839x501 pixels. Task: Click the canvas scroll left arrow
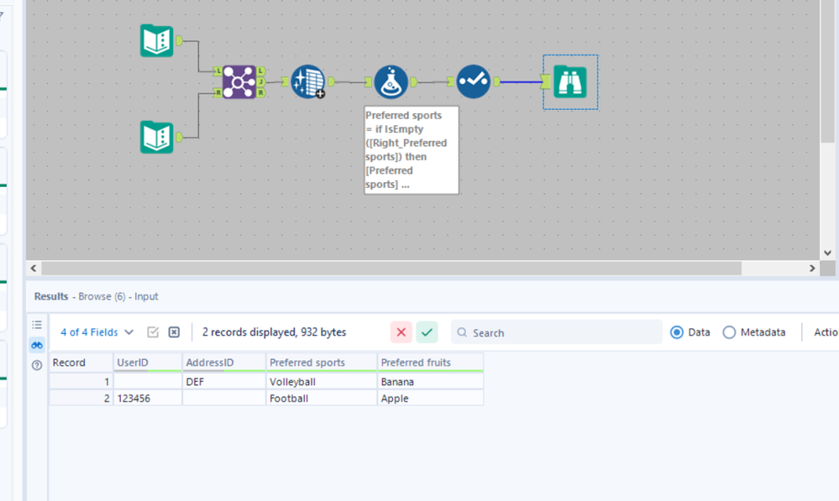click(34, 269)
